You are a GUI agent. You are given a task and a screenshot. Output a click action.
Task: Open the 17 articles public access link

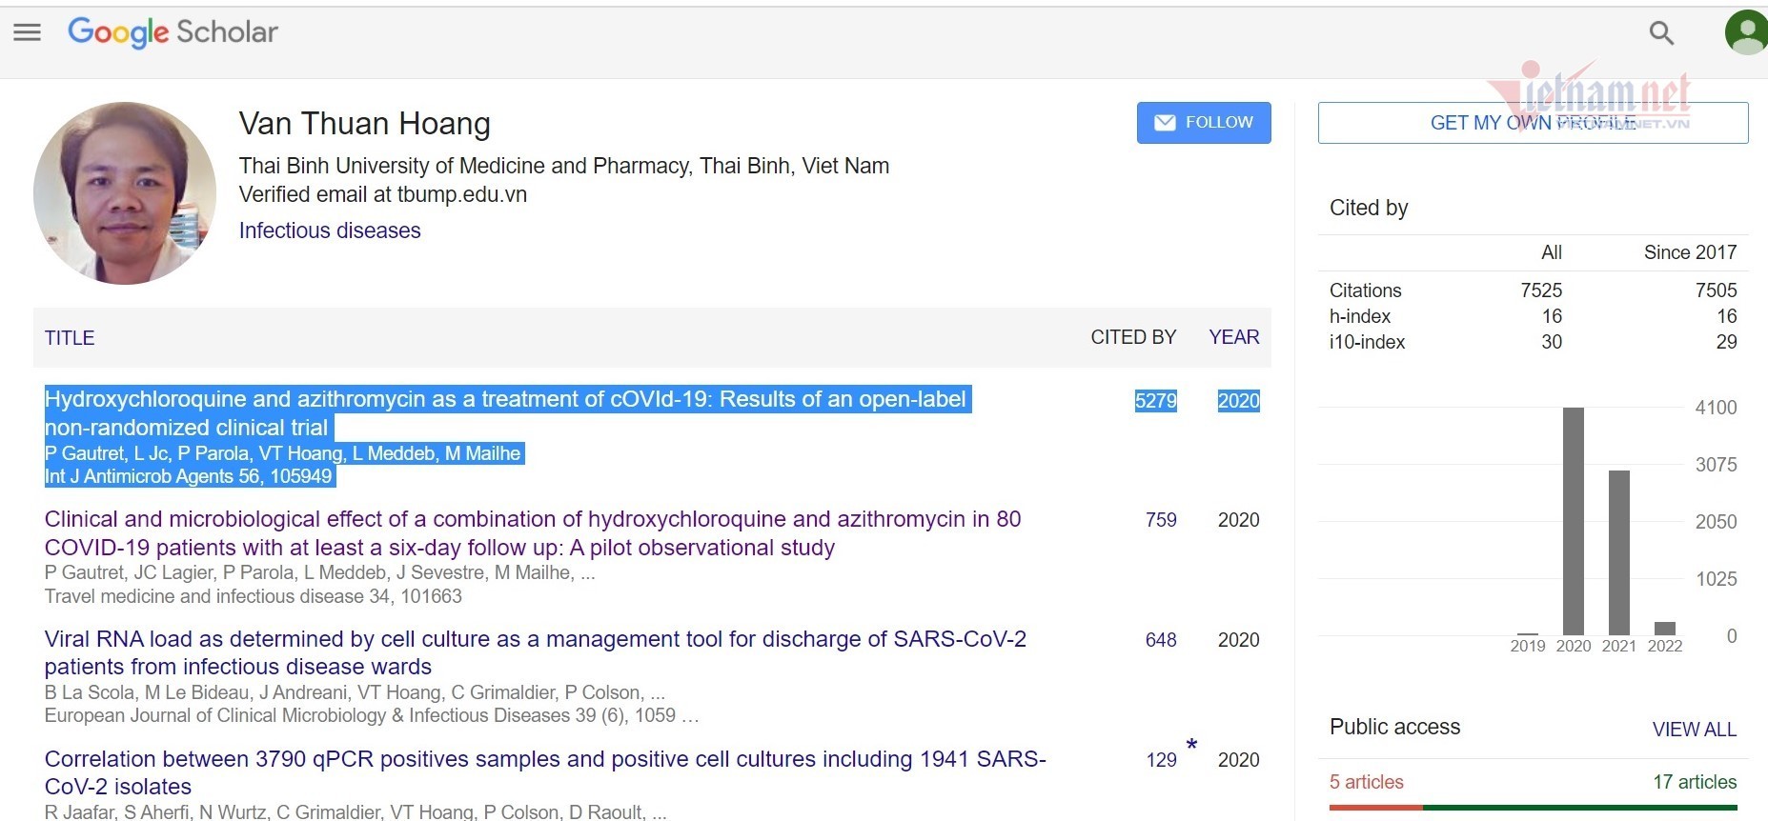pyautogui.click(x=1694, y=782)
